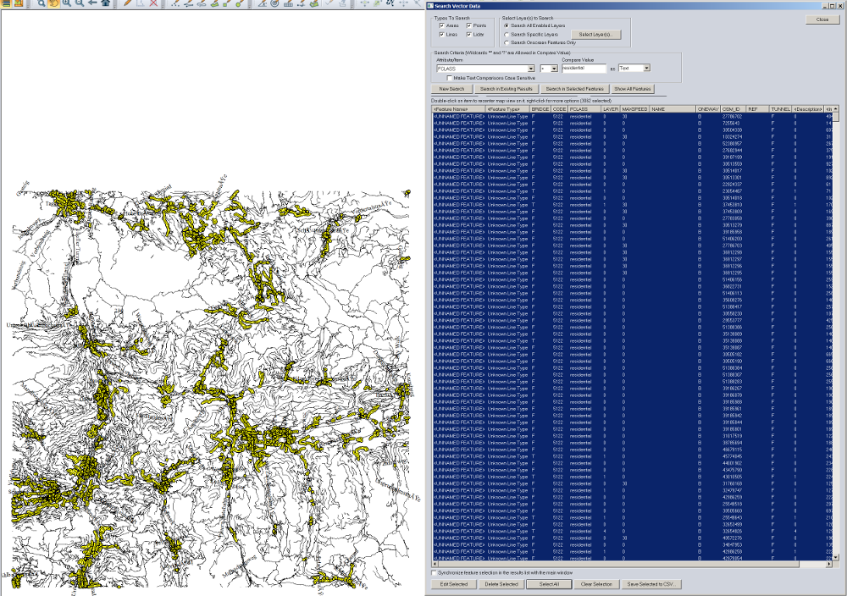
Task: Open the Attribute/Item FCLASS dropdown
Action: point(531,69)
